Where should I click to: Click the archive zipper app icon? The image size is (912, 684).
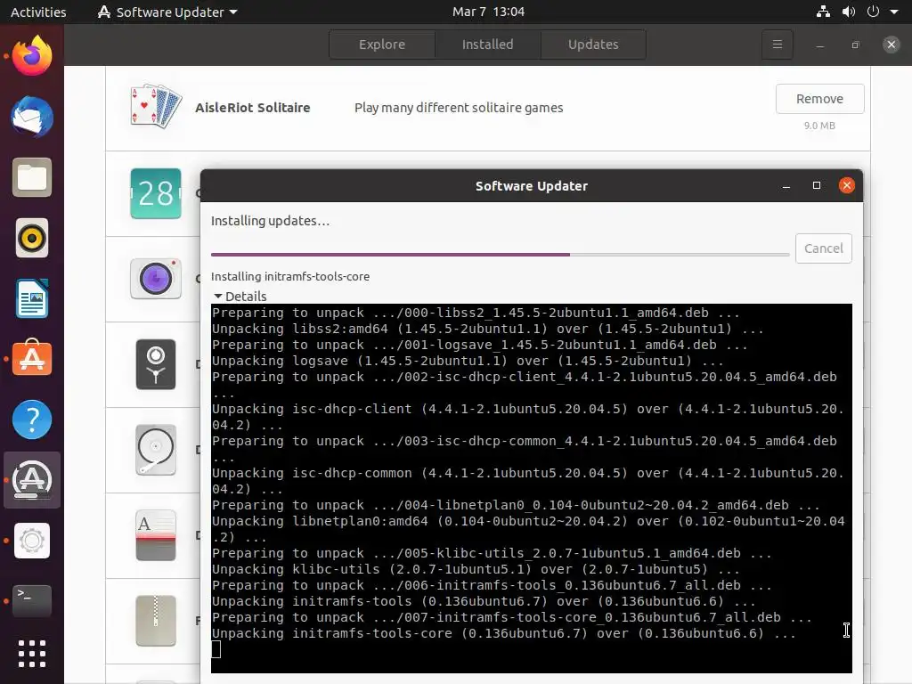(x=156, y=621)
